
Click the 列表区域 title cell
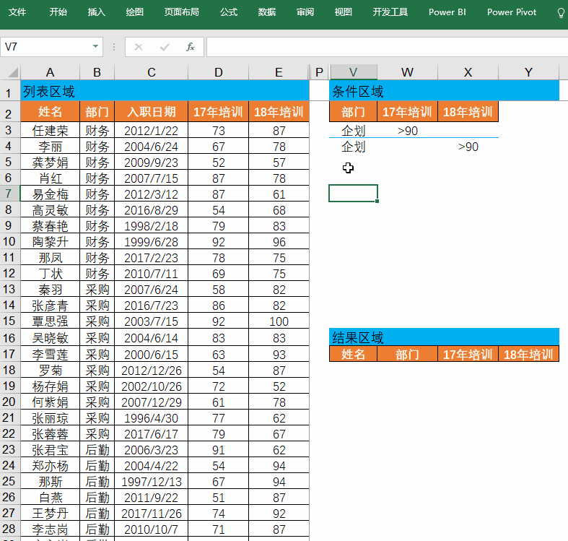pos(165,91)
